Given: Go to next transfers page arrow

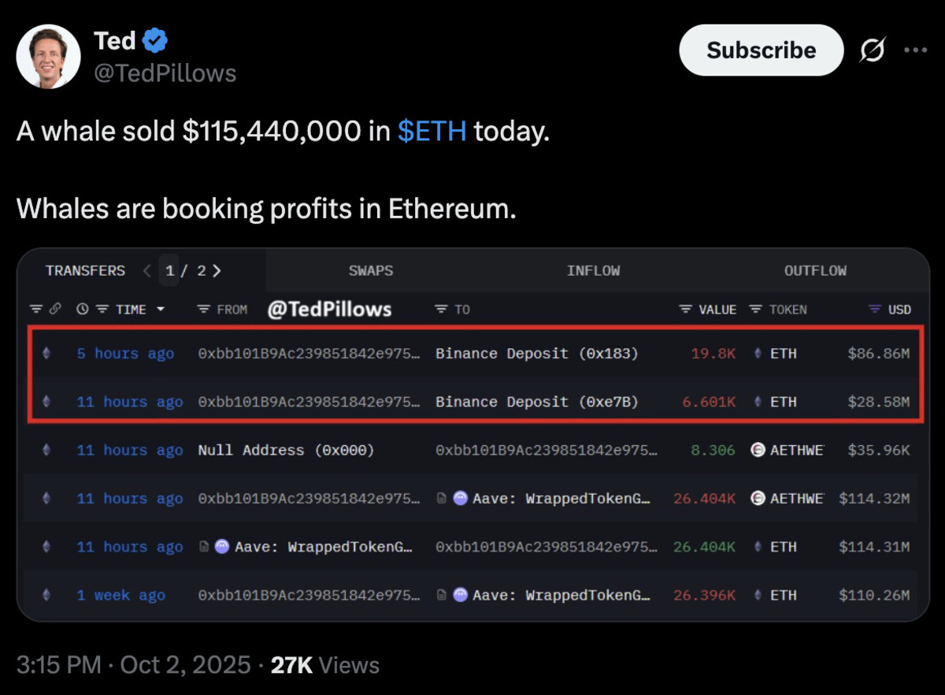Looking at the screenshot, I should [217, 271].
